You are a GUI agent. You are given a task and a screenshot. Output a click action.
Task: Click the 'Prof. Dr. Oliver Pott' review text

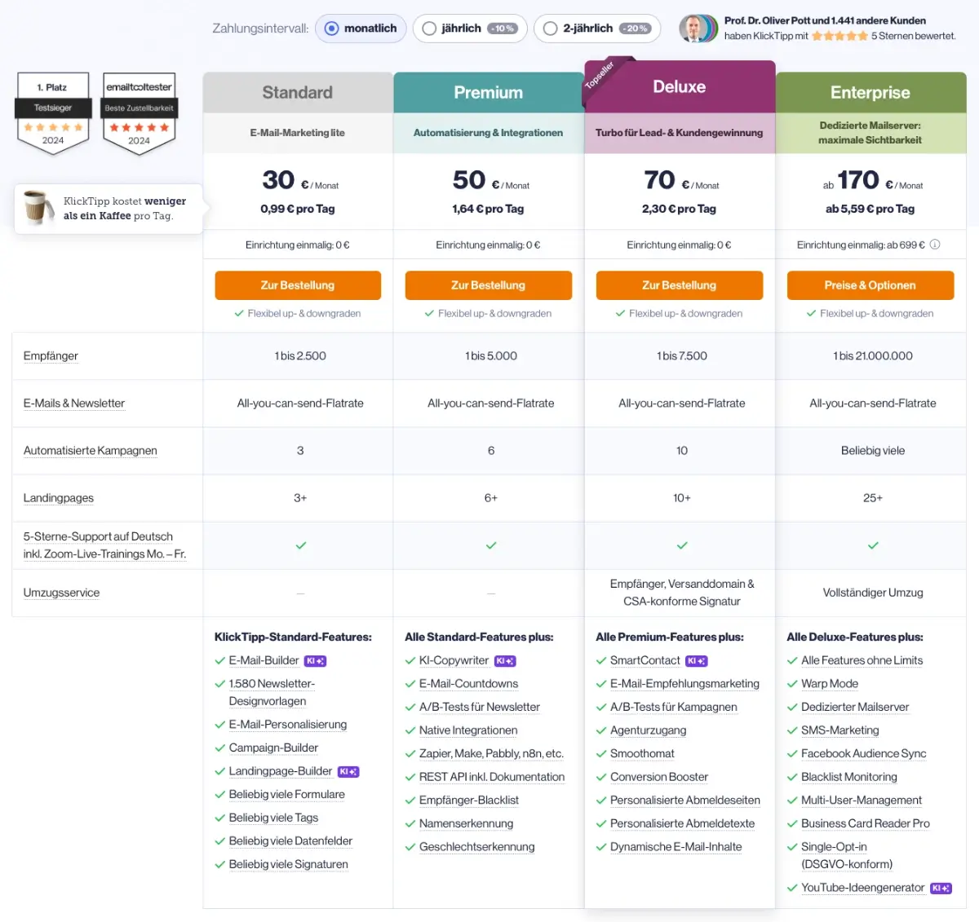coord(840,29)
